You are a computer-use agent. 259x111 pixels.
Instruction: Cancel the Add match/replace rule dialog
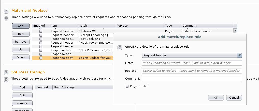(x=234, y=98)
